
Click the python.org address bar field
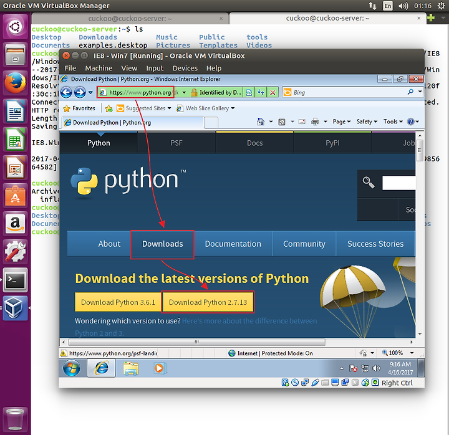tap(139, 92)
